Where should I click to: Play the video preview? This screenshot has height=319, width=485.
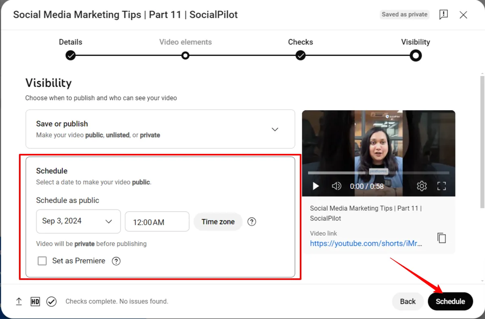316,186
